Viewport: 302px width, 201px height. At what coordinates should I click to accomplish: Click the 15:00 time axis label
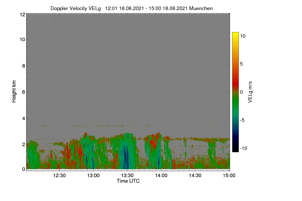[x=229, y=176]
